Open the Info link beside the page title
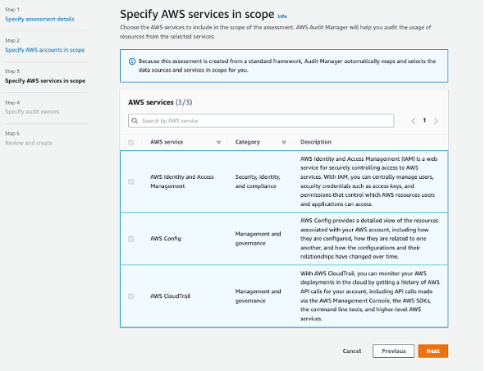This screenshot has height=371, width=485. (282, 16)
